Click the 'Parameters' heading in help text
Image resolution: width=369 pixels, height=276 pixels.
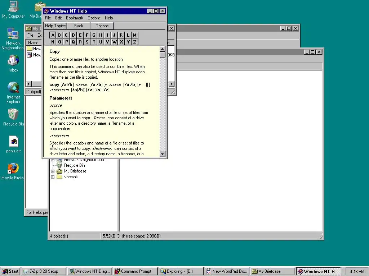[x=61, y=98]
